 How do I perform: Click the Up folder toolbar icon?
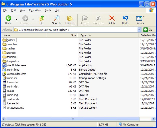pos(42,18)
